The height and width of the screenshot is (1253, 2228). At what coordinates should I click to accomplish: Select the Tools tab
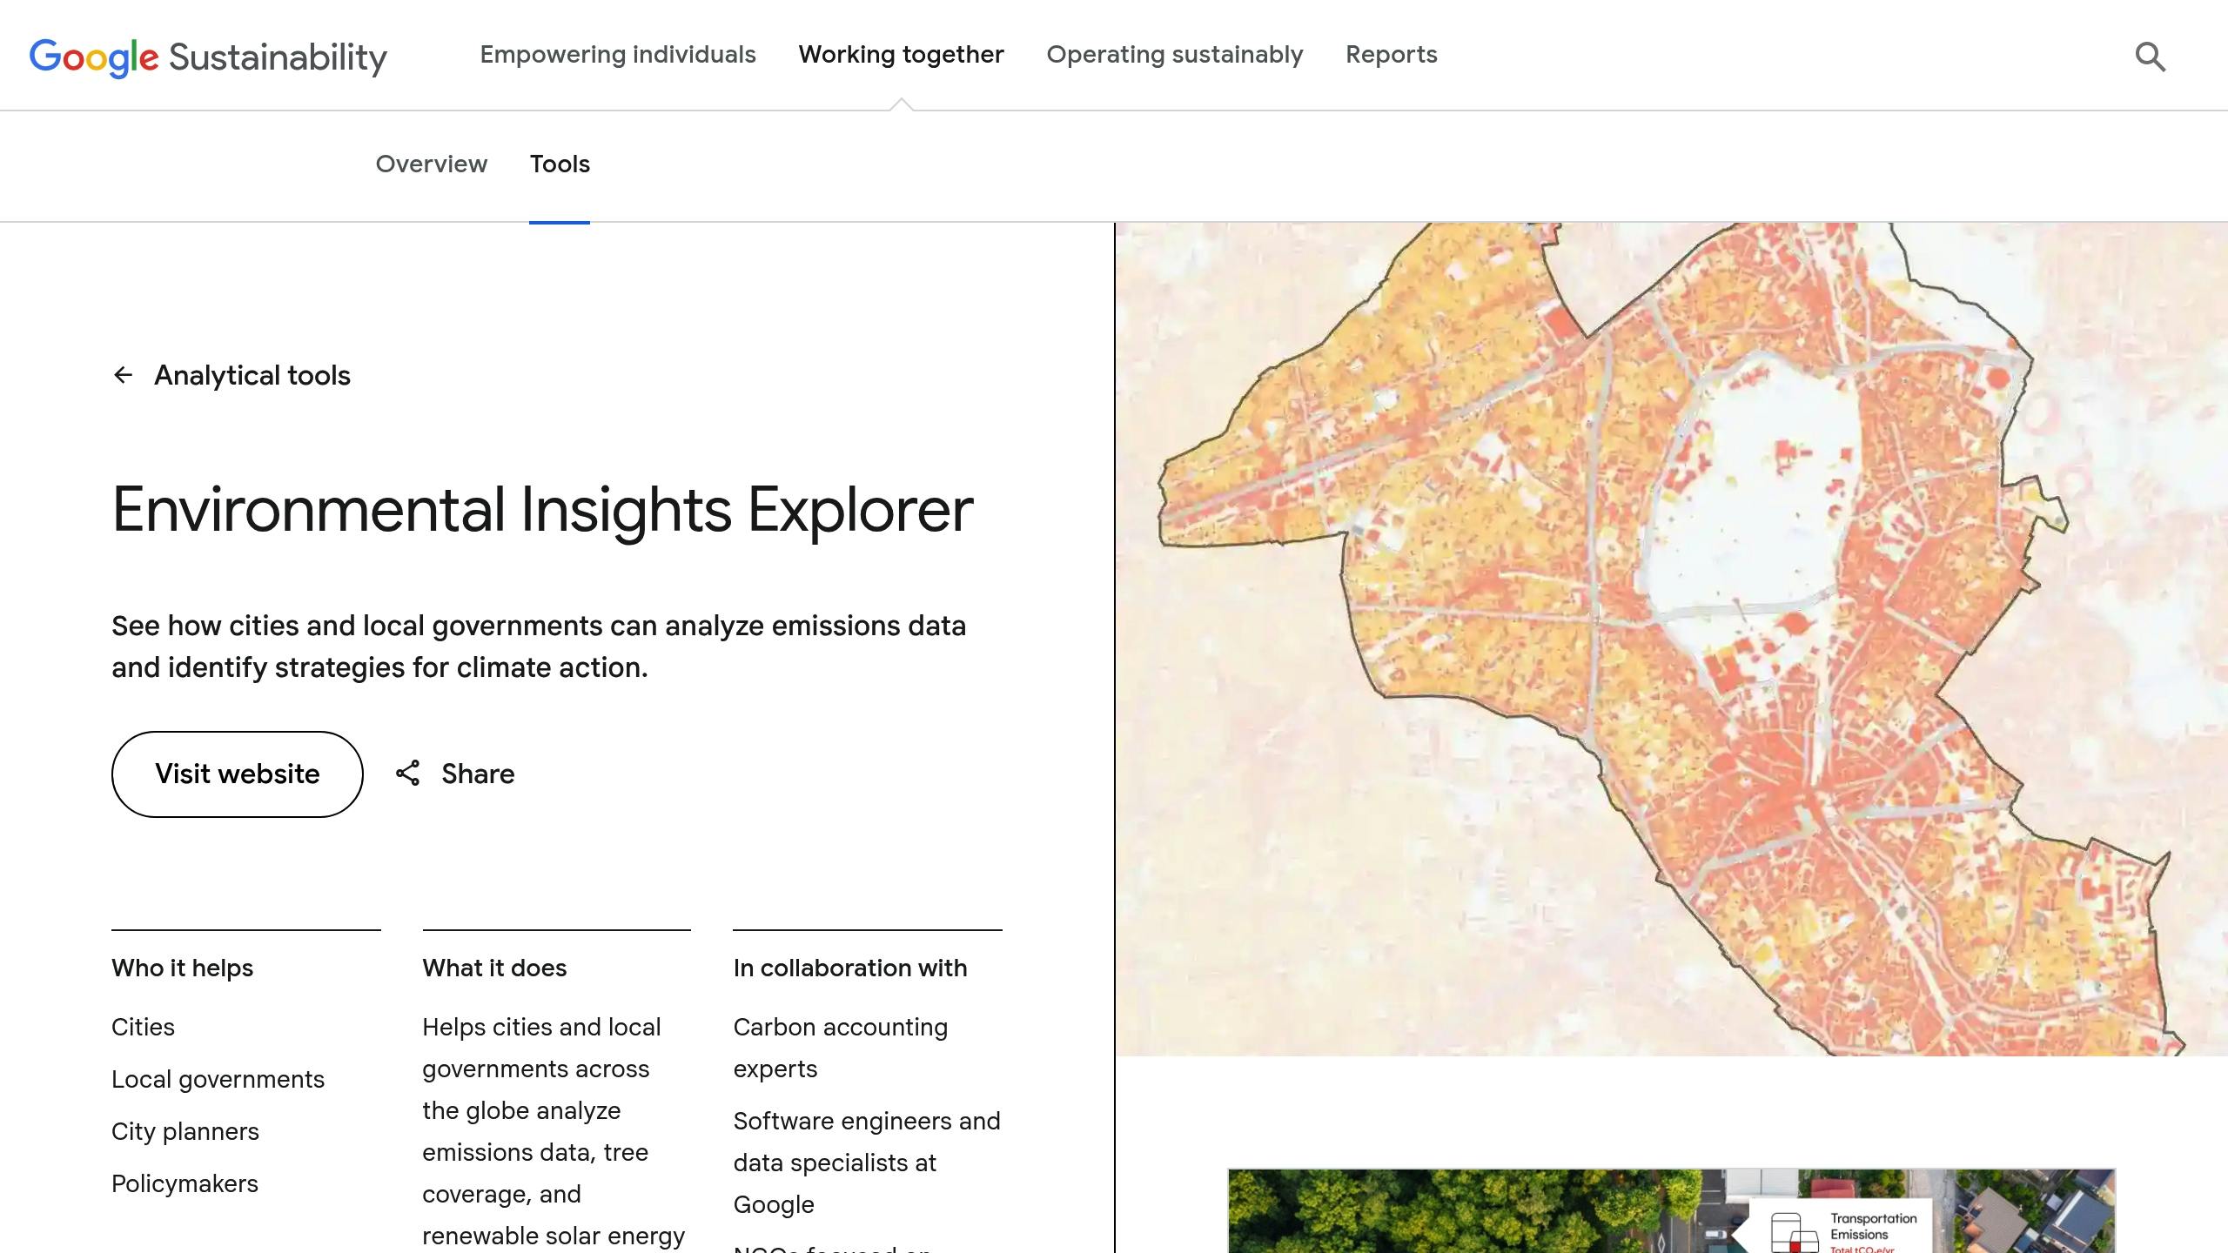tap(559, 164)
